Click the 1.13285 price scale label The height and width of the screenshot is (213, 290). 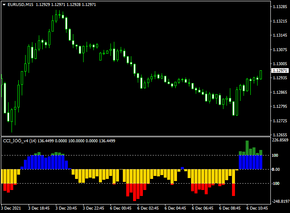[x=280, y=7]
